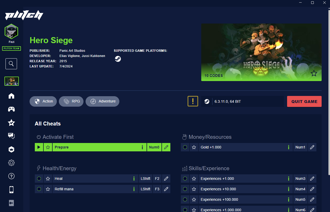Viewport: 330px width, 212px height.
Task: Click the Num1 hotkey for Gold
Action: pyautogui.click(x=300, y=147)
